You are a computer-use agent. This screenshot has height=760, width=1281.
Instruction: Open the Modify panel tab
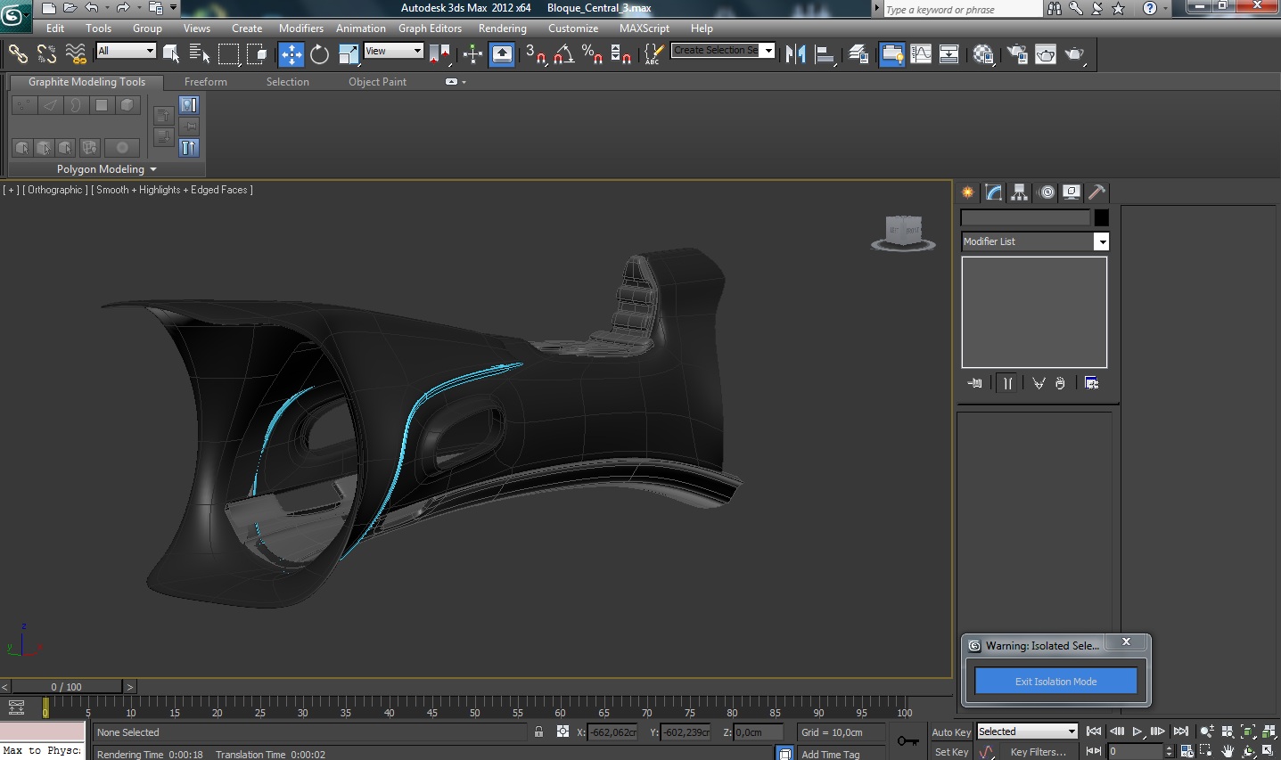tap(993, 192)
